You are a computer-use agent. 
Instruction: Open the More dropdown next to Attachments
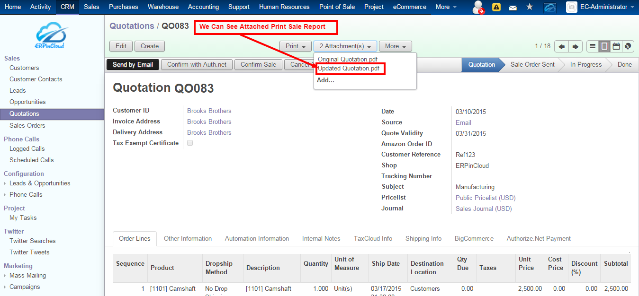[396, 46]
